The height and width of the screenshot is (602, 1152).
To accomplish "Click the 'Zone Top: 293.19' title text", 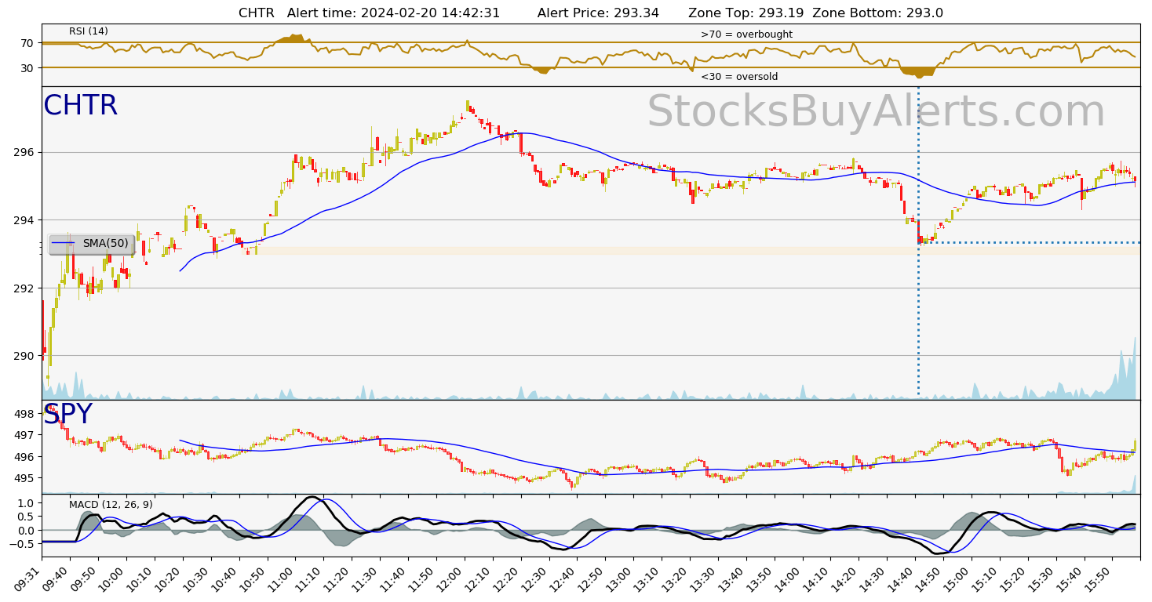I will tap(745, 13).
